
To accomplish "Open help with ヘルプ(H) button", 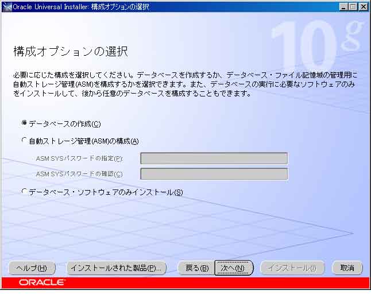I will click(32, 268).
